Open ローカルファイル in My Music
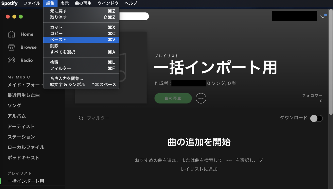The image size is (333, 189). click(26, 147)
